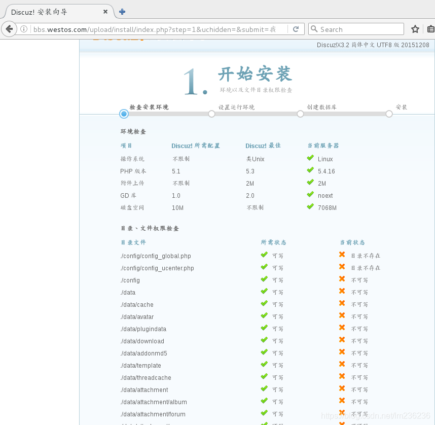
Task: Click the version text Discuz!X3.2 简体中文 UTF8 版
Action: click(x=358, y=45)
